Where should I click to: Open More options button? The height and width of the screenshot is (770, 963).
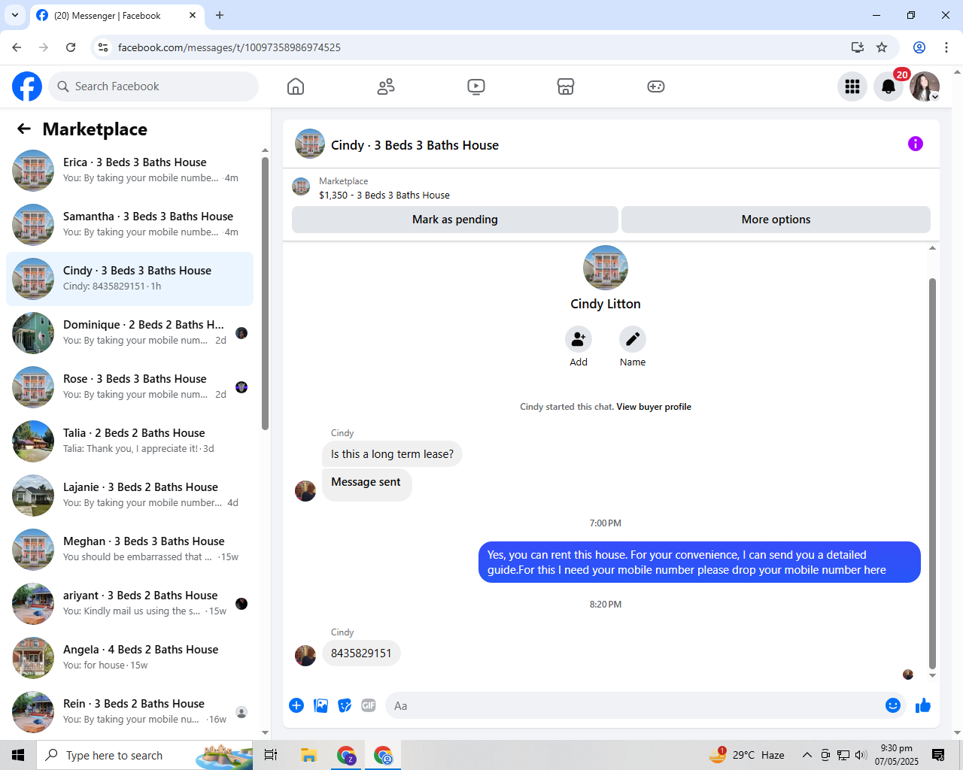pyautogui.click(x=776, y=220)
